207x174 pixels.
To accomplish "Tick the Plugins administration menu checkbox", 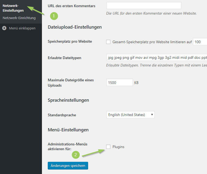I will [108, 147].
